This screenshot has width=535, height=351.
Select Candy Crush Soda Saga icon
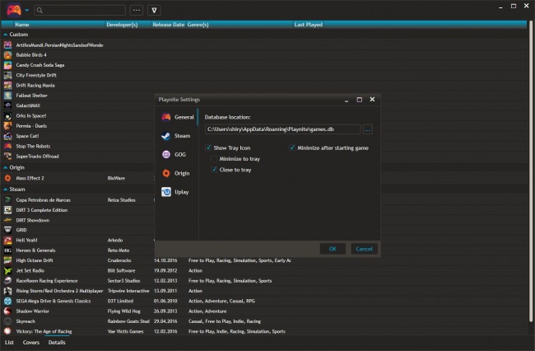pyautogui.click(x=7, y=65)
